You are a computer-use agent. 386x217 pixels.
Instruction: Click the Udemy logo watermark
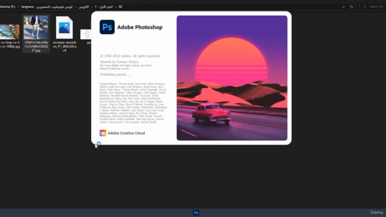coord(376,212)
